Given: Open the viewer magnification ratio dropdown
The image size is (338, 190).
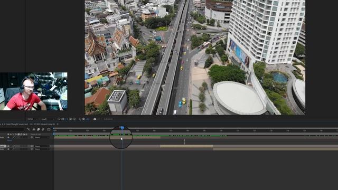Looking at the screenshot, I should point(33,119).
